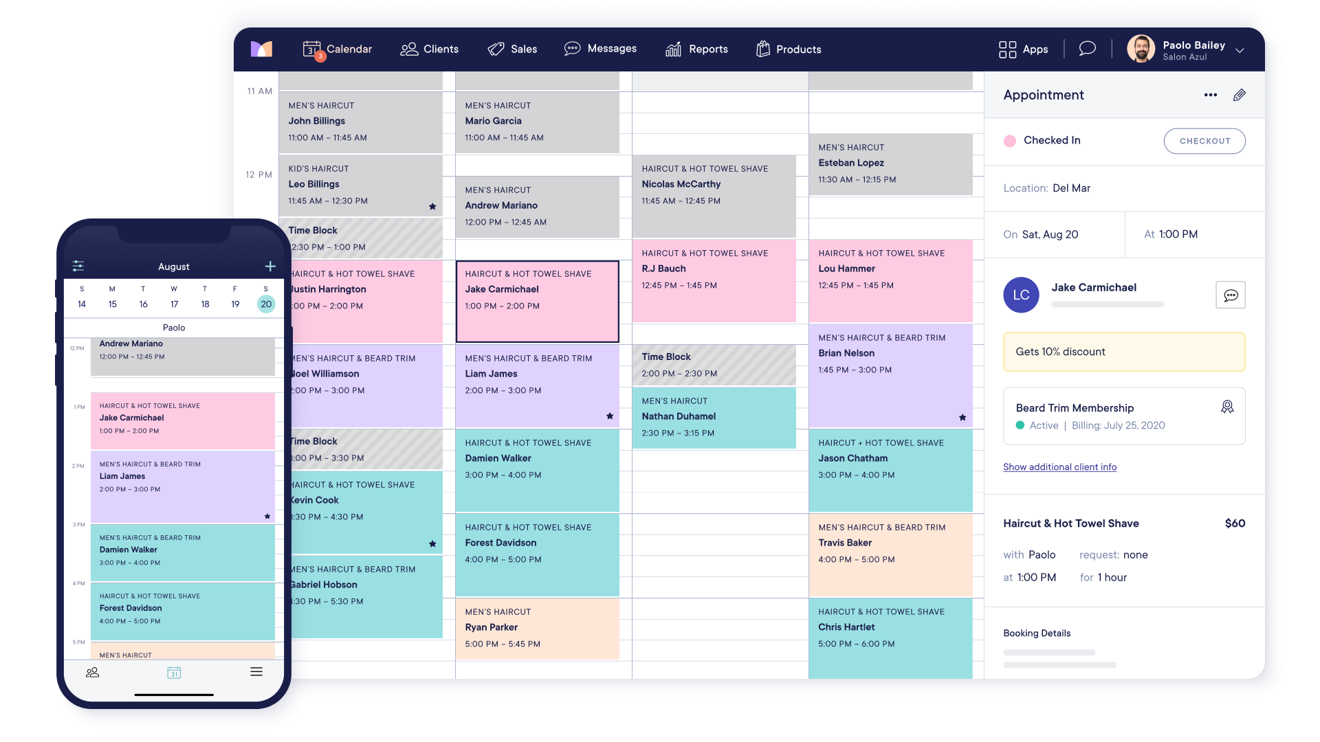Click the pink Checked In status dot
Viewport: 1320px width, 742px height.
1010,141
